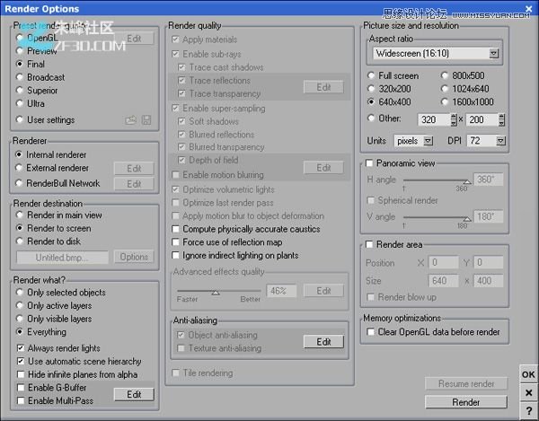The image size is (539, 421).
Task: Open the Units pixels dropdown
Action: [x=428, y=141]
